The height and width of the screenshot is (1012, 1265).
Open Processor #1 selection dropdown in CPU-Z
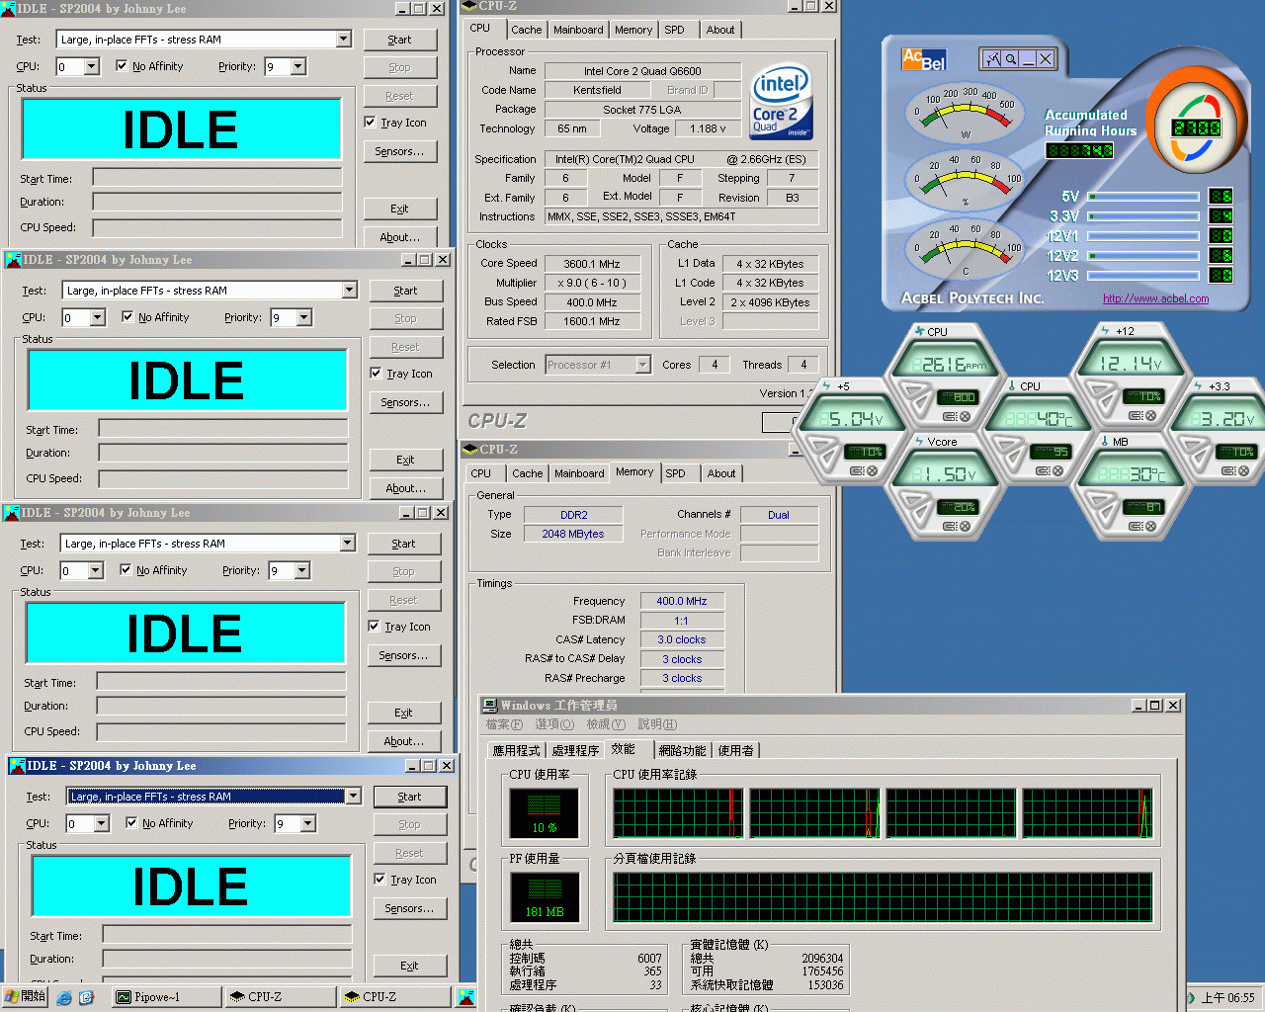pyautogui.click(x=643, y=365)
